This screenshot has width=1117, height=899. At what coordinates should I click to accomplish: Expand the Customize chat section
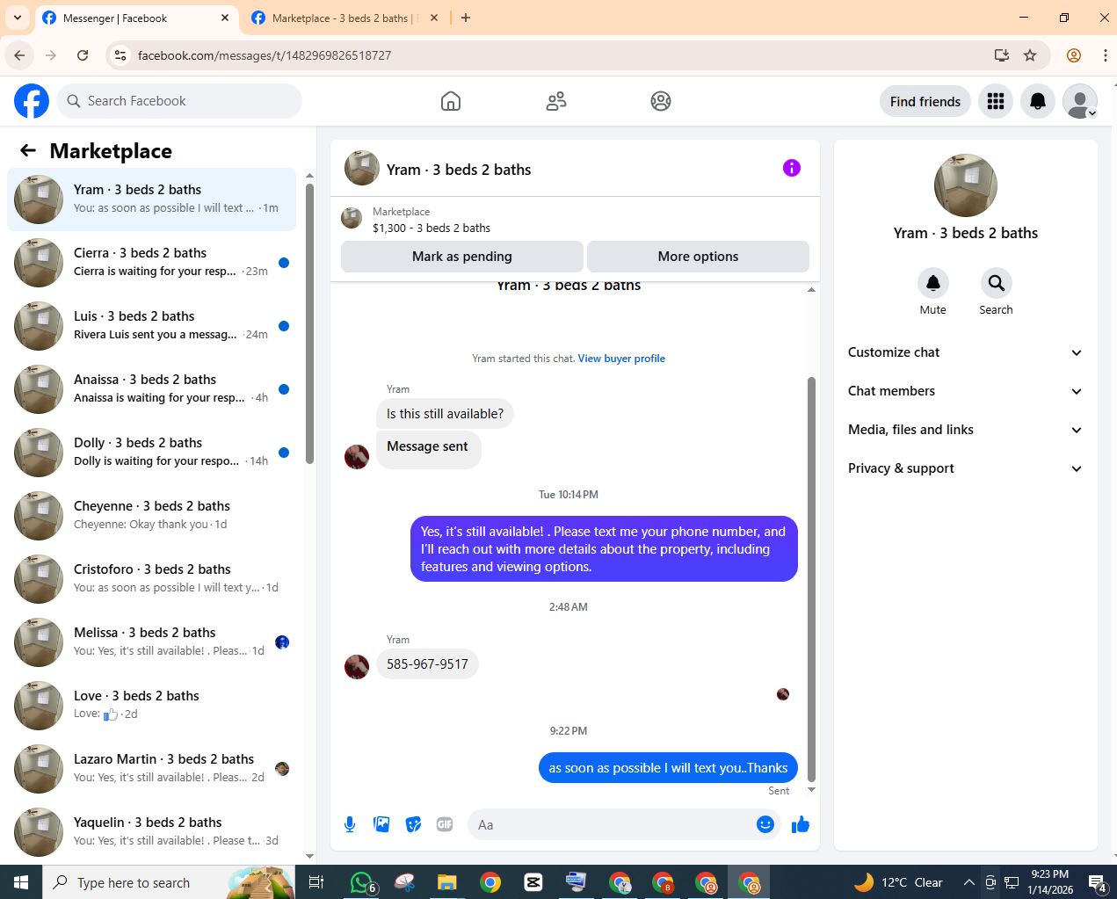965,352
